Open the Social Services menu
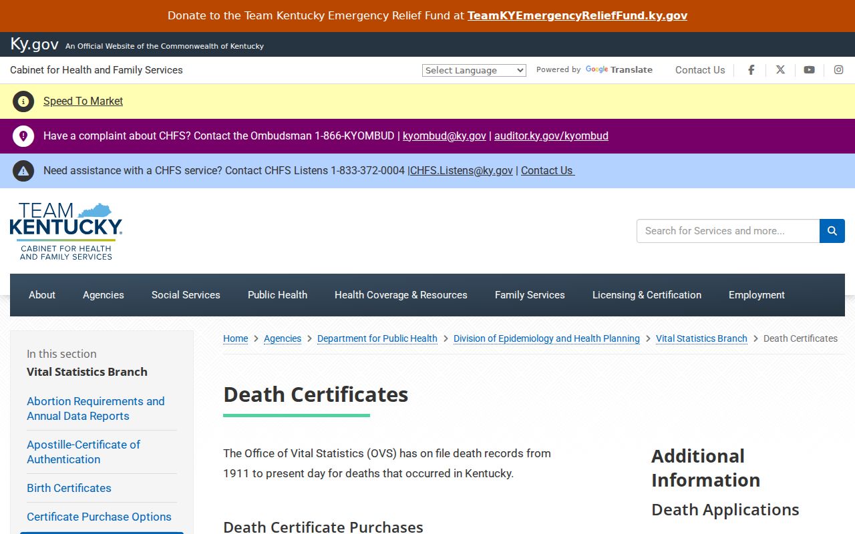The image size is (855, 534). 186,295
